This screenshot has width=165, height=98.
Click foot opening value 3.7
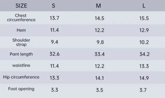click(143, 90)
